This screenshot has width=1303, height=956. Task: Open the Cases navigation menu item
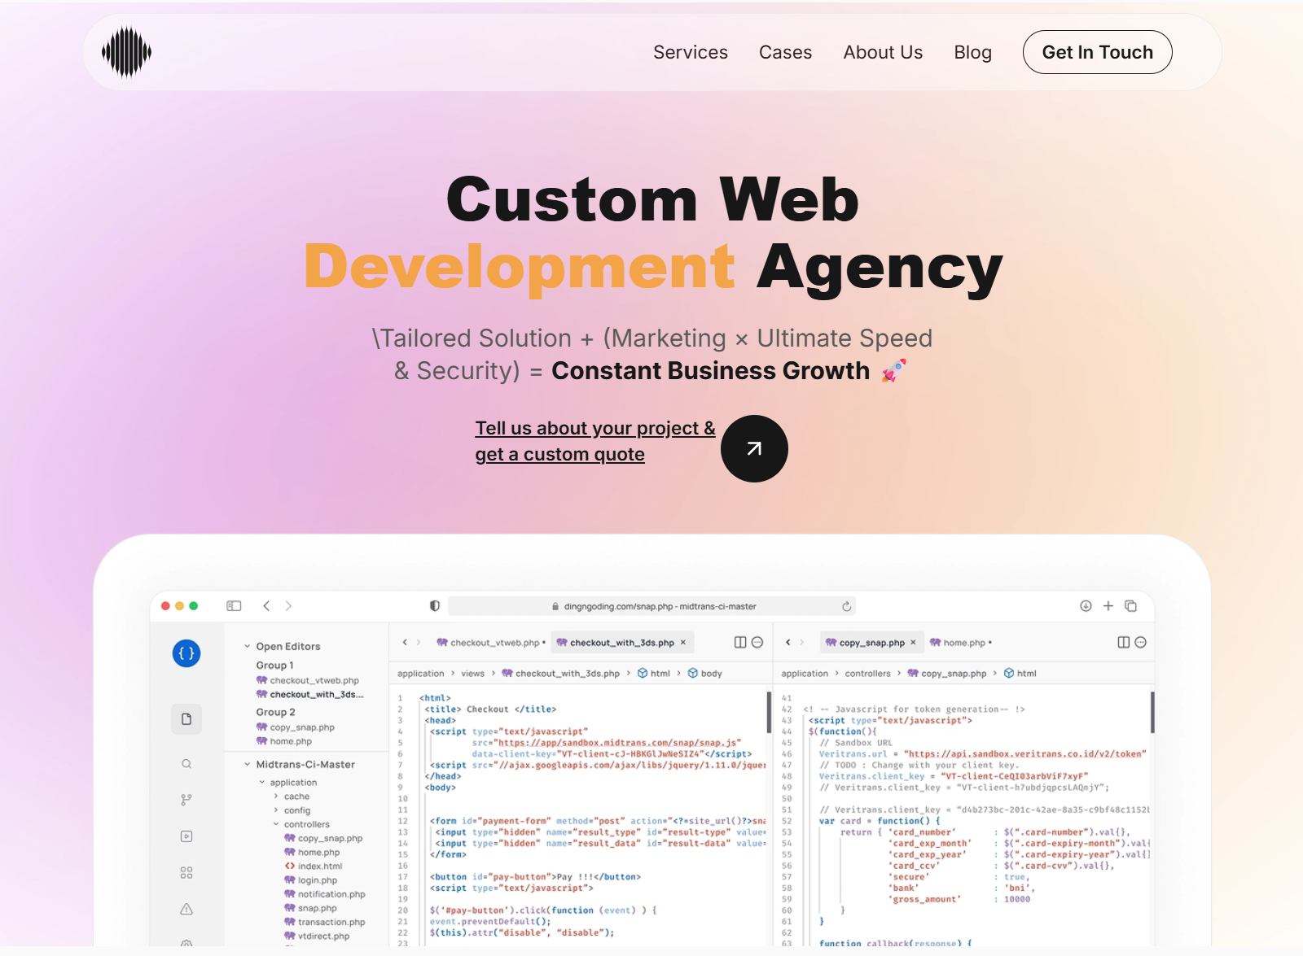(x=785, y=51)
